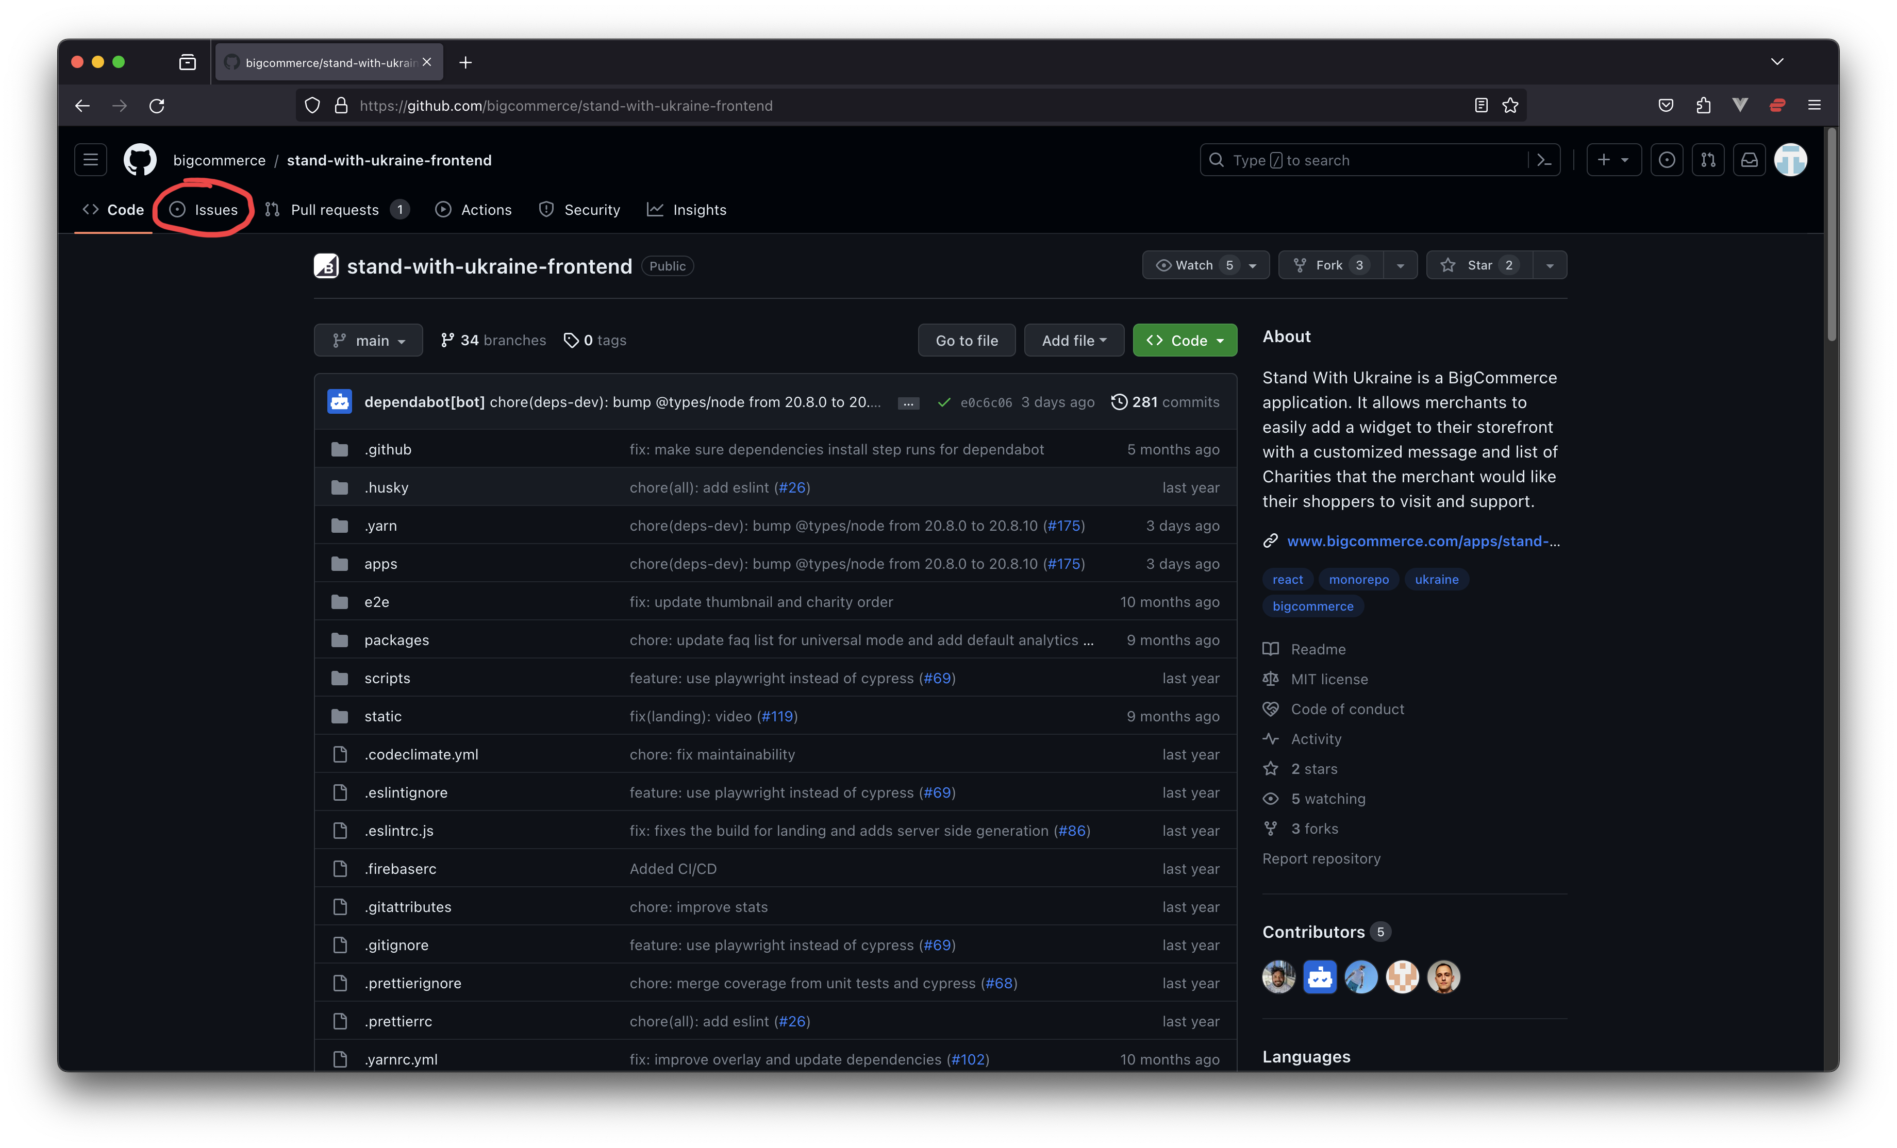Click the global pull requests icon
The width and height of the screenshot is (1897, 1148).
(x=1708, y=160)
